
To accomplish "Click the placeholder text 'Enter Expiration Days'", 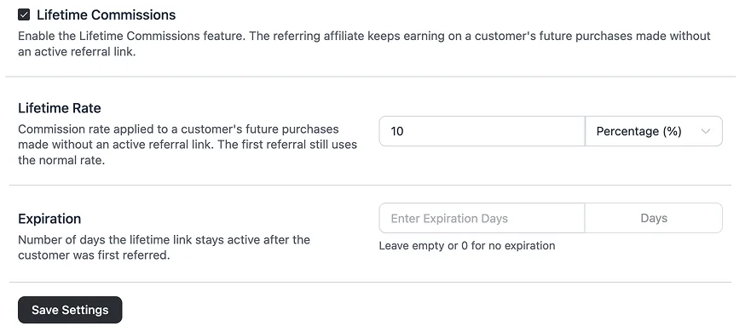I will 449,219.
